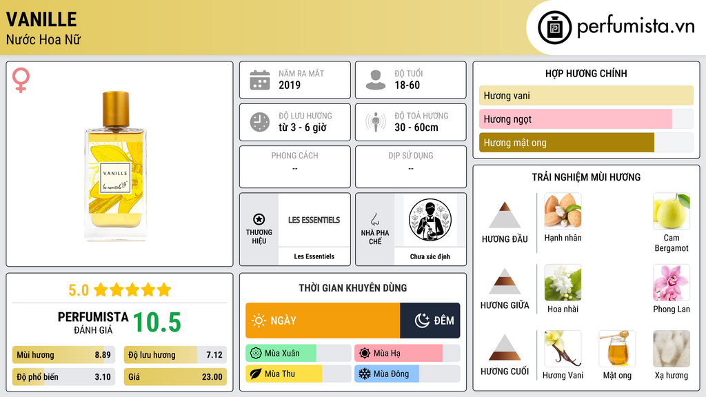Click the perfumista.vn site name
This screenshot has height=397, width=706.
(636, 27)
